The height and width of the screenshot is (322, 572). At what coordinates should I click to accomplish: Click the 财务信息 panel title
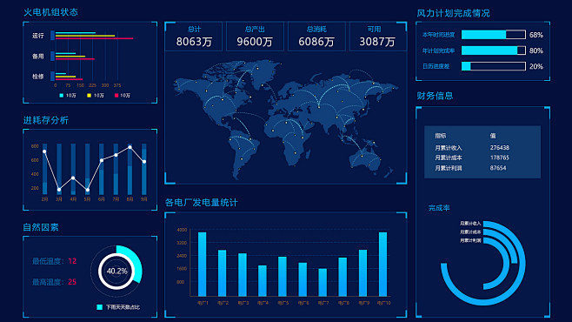point(435,96)
